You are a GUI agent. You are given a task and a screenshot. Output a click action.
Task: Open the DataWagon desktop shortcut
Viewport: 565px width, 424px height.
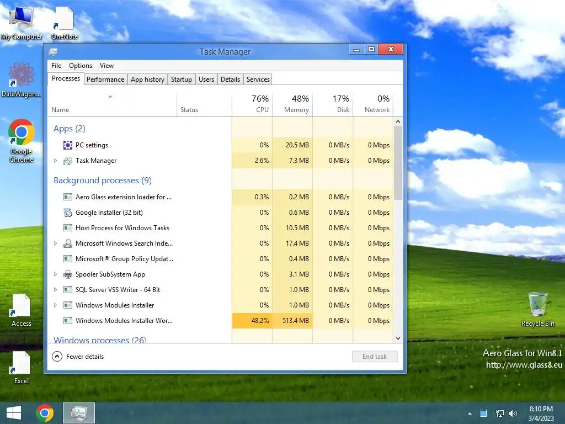(21, 80)
